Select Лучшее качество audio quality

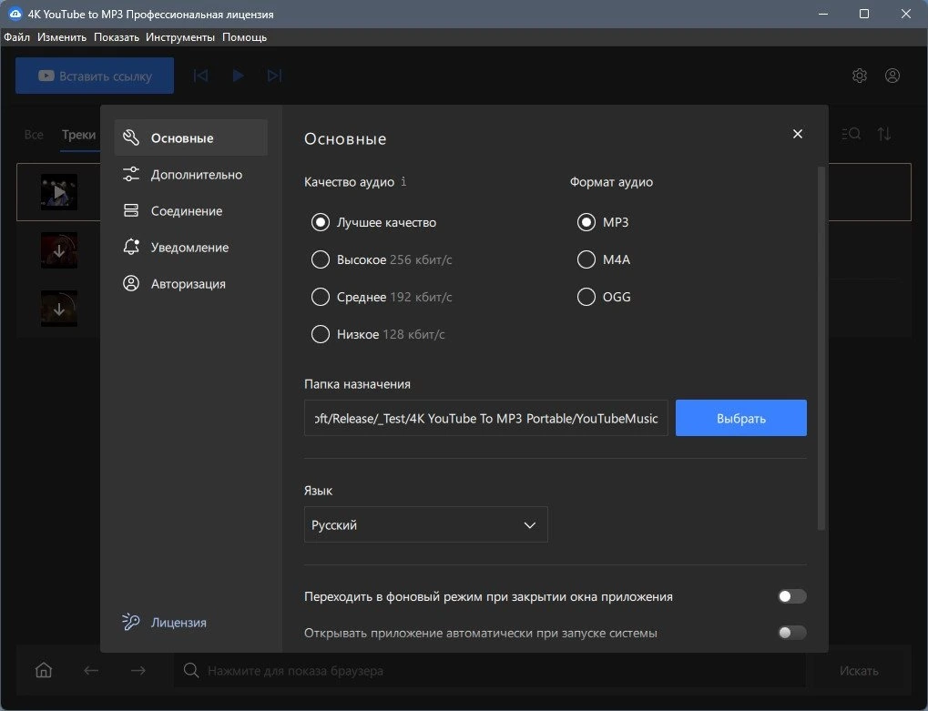(373, 222)
